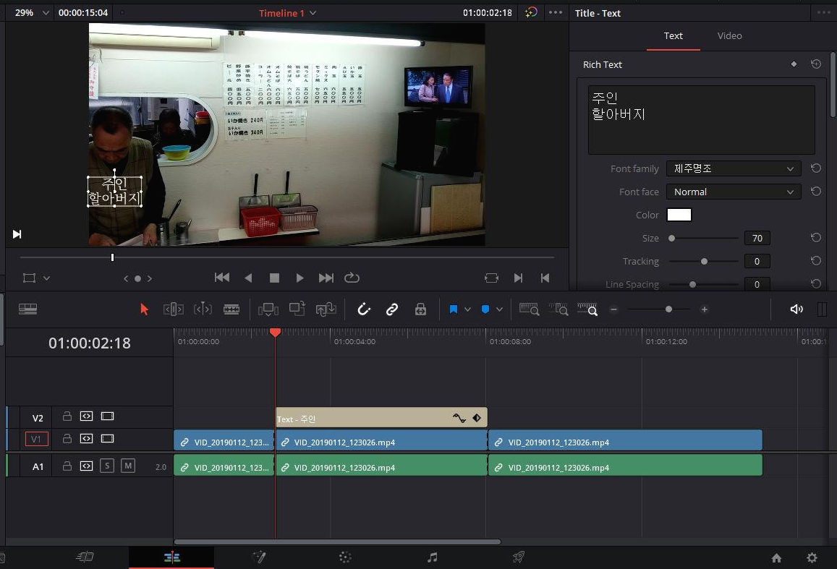Add a blue marker at playhead
Viewport: 837px width, 569px height.
485,309
